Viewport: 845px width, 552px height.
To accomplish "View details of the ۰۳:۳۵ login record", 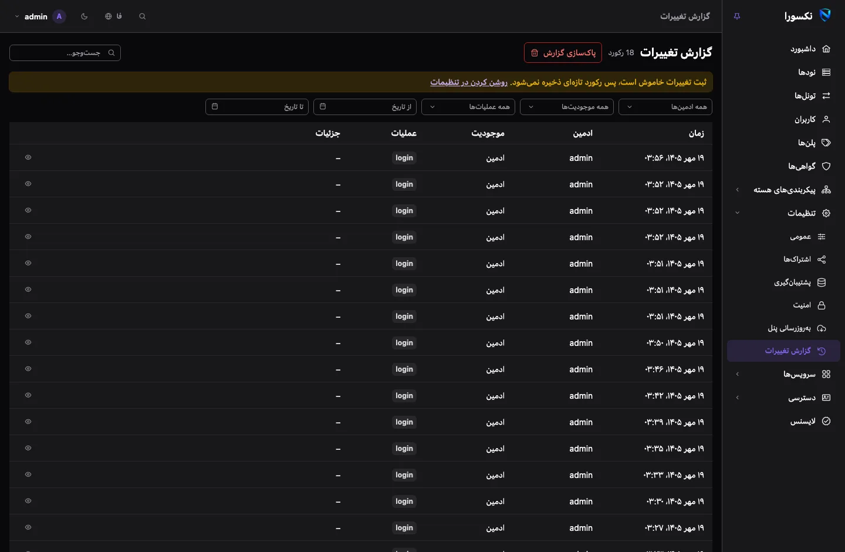I will click(x=28, y=448).
